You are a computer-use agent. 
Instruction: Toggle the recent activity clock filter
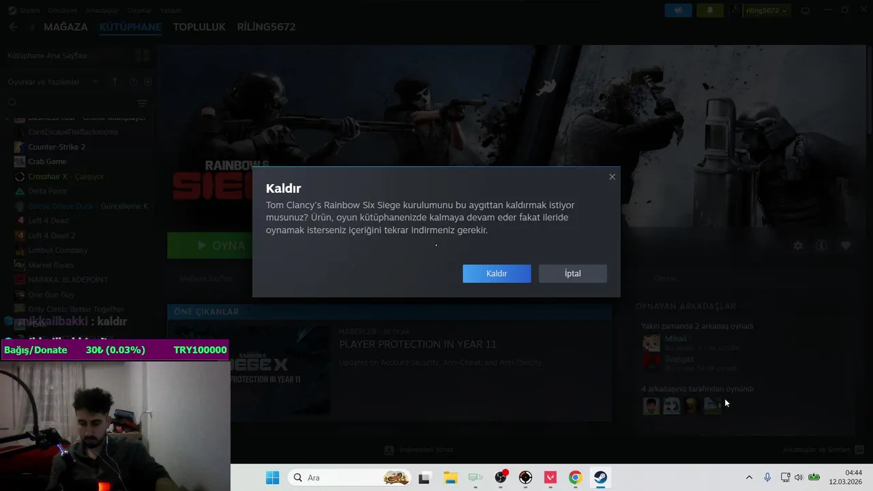(134, 82)
